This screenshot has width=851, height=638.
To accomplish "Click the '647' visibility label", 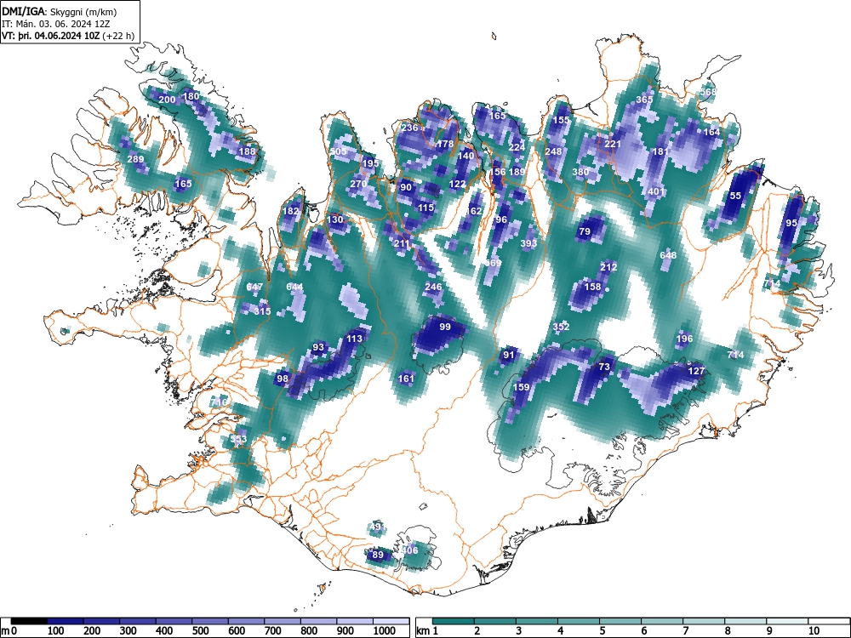I will pos(254,287).
